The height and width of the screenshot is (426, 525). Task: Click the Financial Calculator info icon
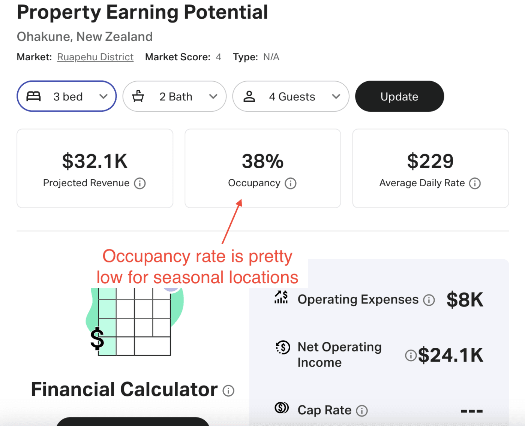point(228,391)
